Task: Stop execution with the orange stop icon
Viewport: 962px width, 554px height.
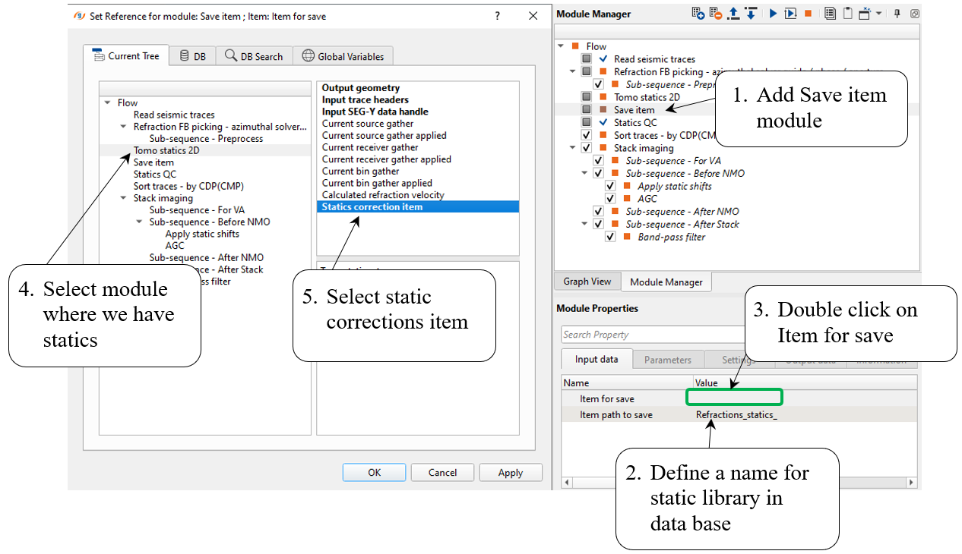Action: pyautogui.click(x=809, y=14)
